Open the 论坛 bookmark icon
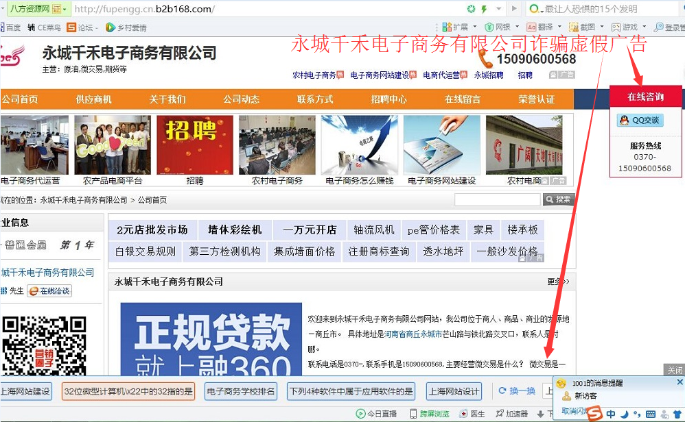Screen dimensions: 685x422 coord(71,27)
